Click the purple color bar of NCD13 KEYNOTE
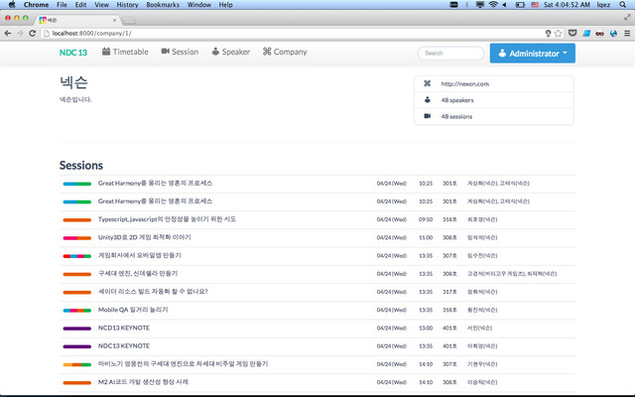This screenshot has height=397, width=635. 77,329
